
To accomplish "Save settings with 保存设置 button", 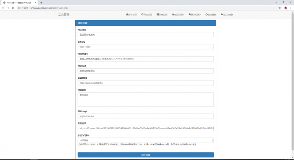I will [x=145, y=155].
